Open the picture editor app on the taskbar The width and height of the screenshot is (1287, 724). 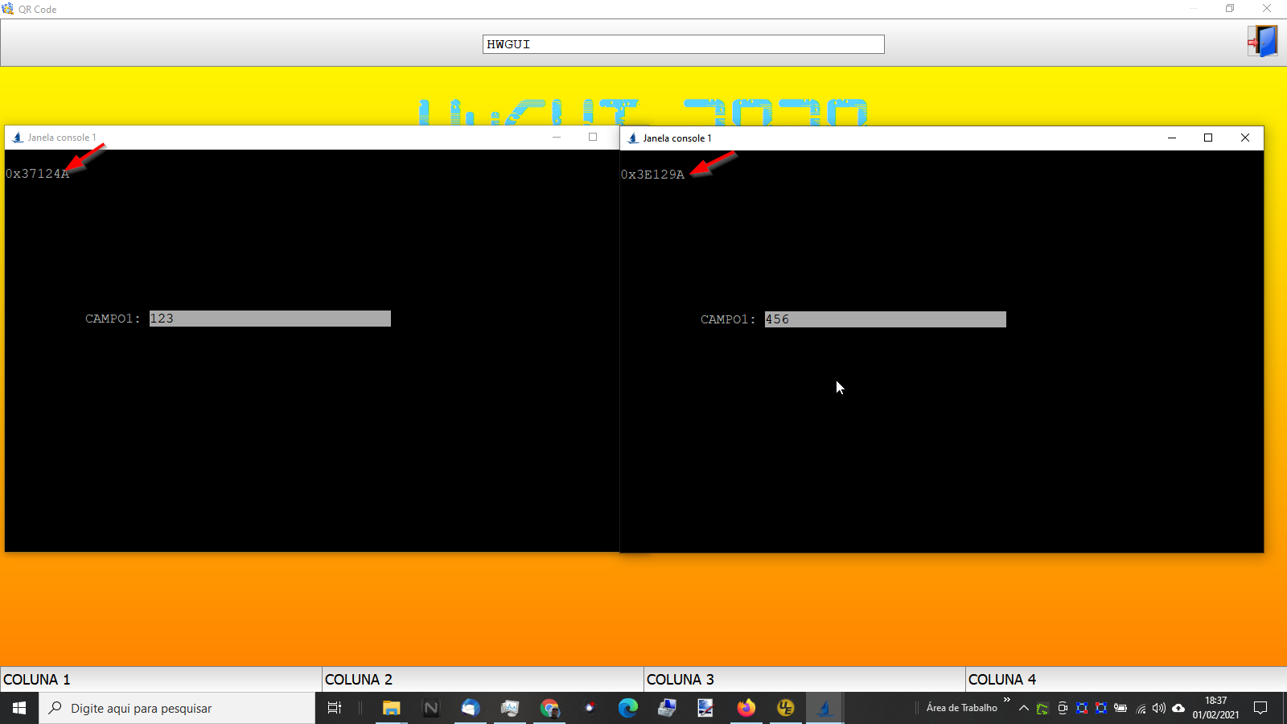(x=706, y=708)
